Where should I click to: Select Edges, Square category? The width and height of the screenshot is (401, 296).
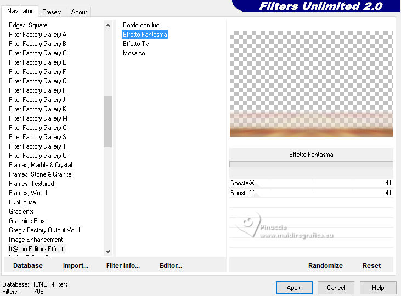pos(28,25)
